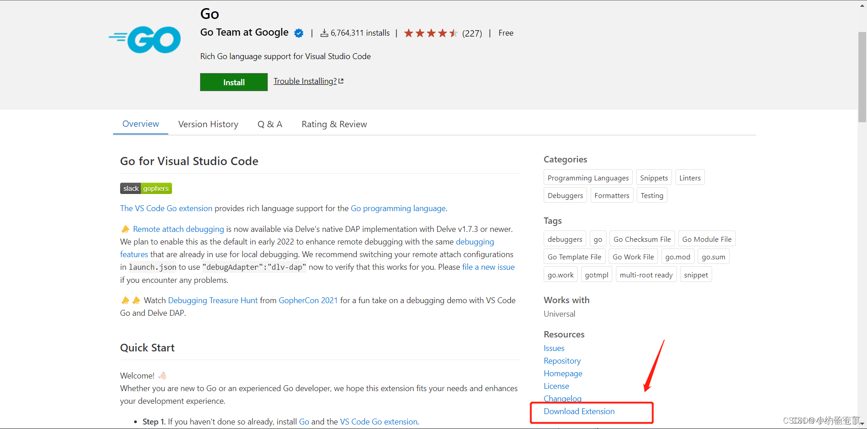This screenshot has height=429, width=867.
Task: Click the go tag
Action: pos(598,239)
